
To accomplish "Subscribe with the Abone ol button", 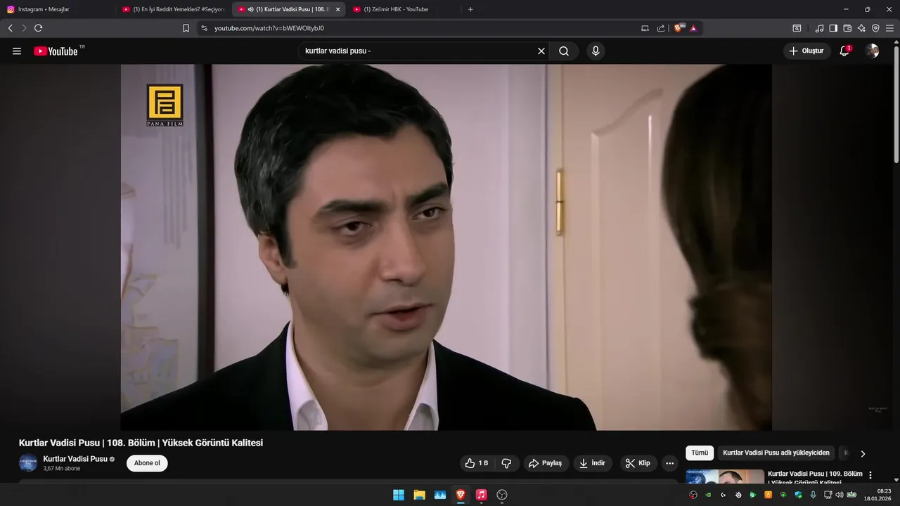I will [147, 463].
